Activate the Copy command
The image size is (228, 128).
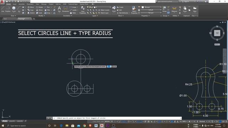(x=31, y=10)
